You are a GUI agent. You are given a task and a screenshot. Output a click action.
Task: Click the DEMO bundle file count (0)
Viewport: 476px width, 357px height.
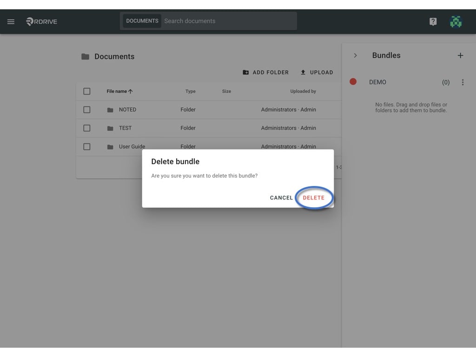446,82
